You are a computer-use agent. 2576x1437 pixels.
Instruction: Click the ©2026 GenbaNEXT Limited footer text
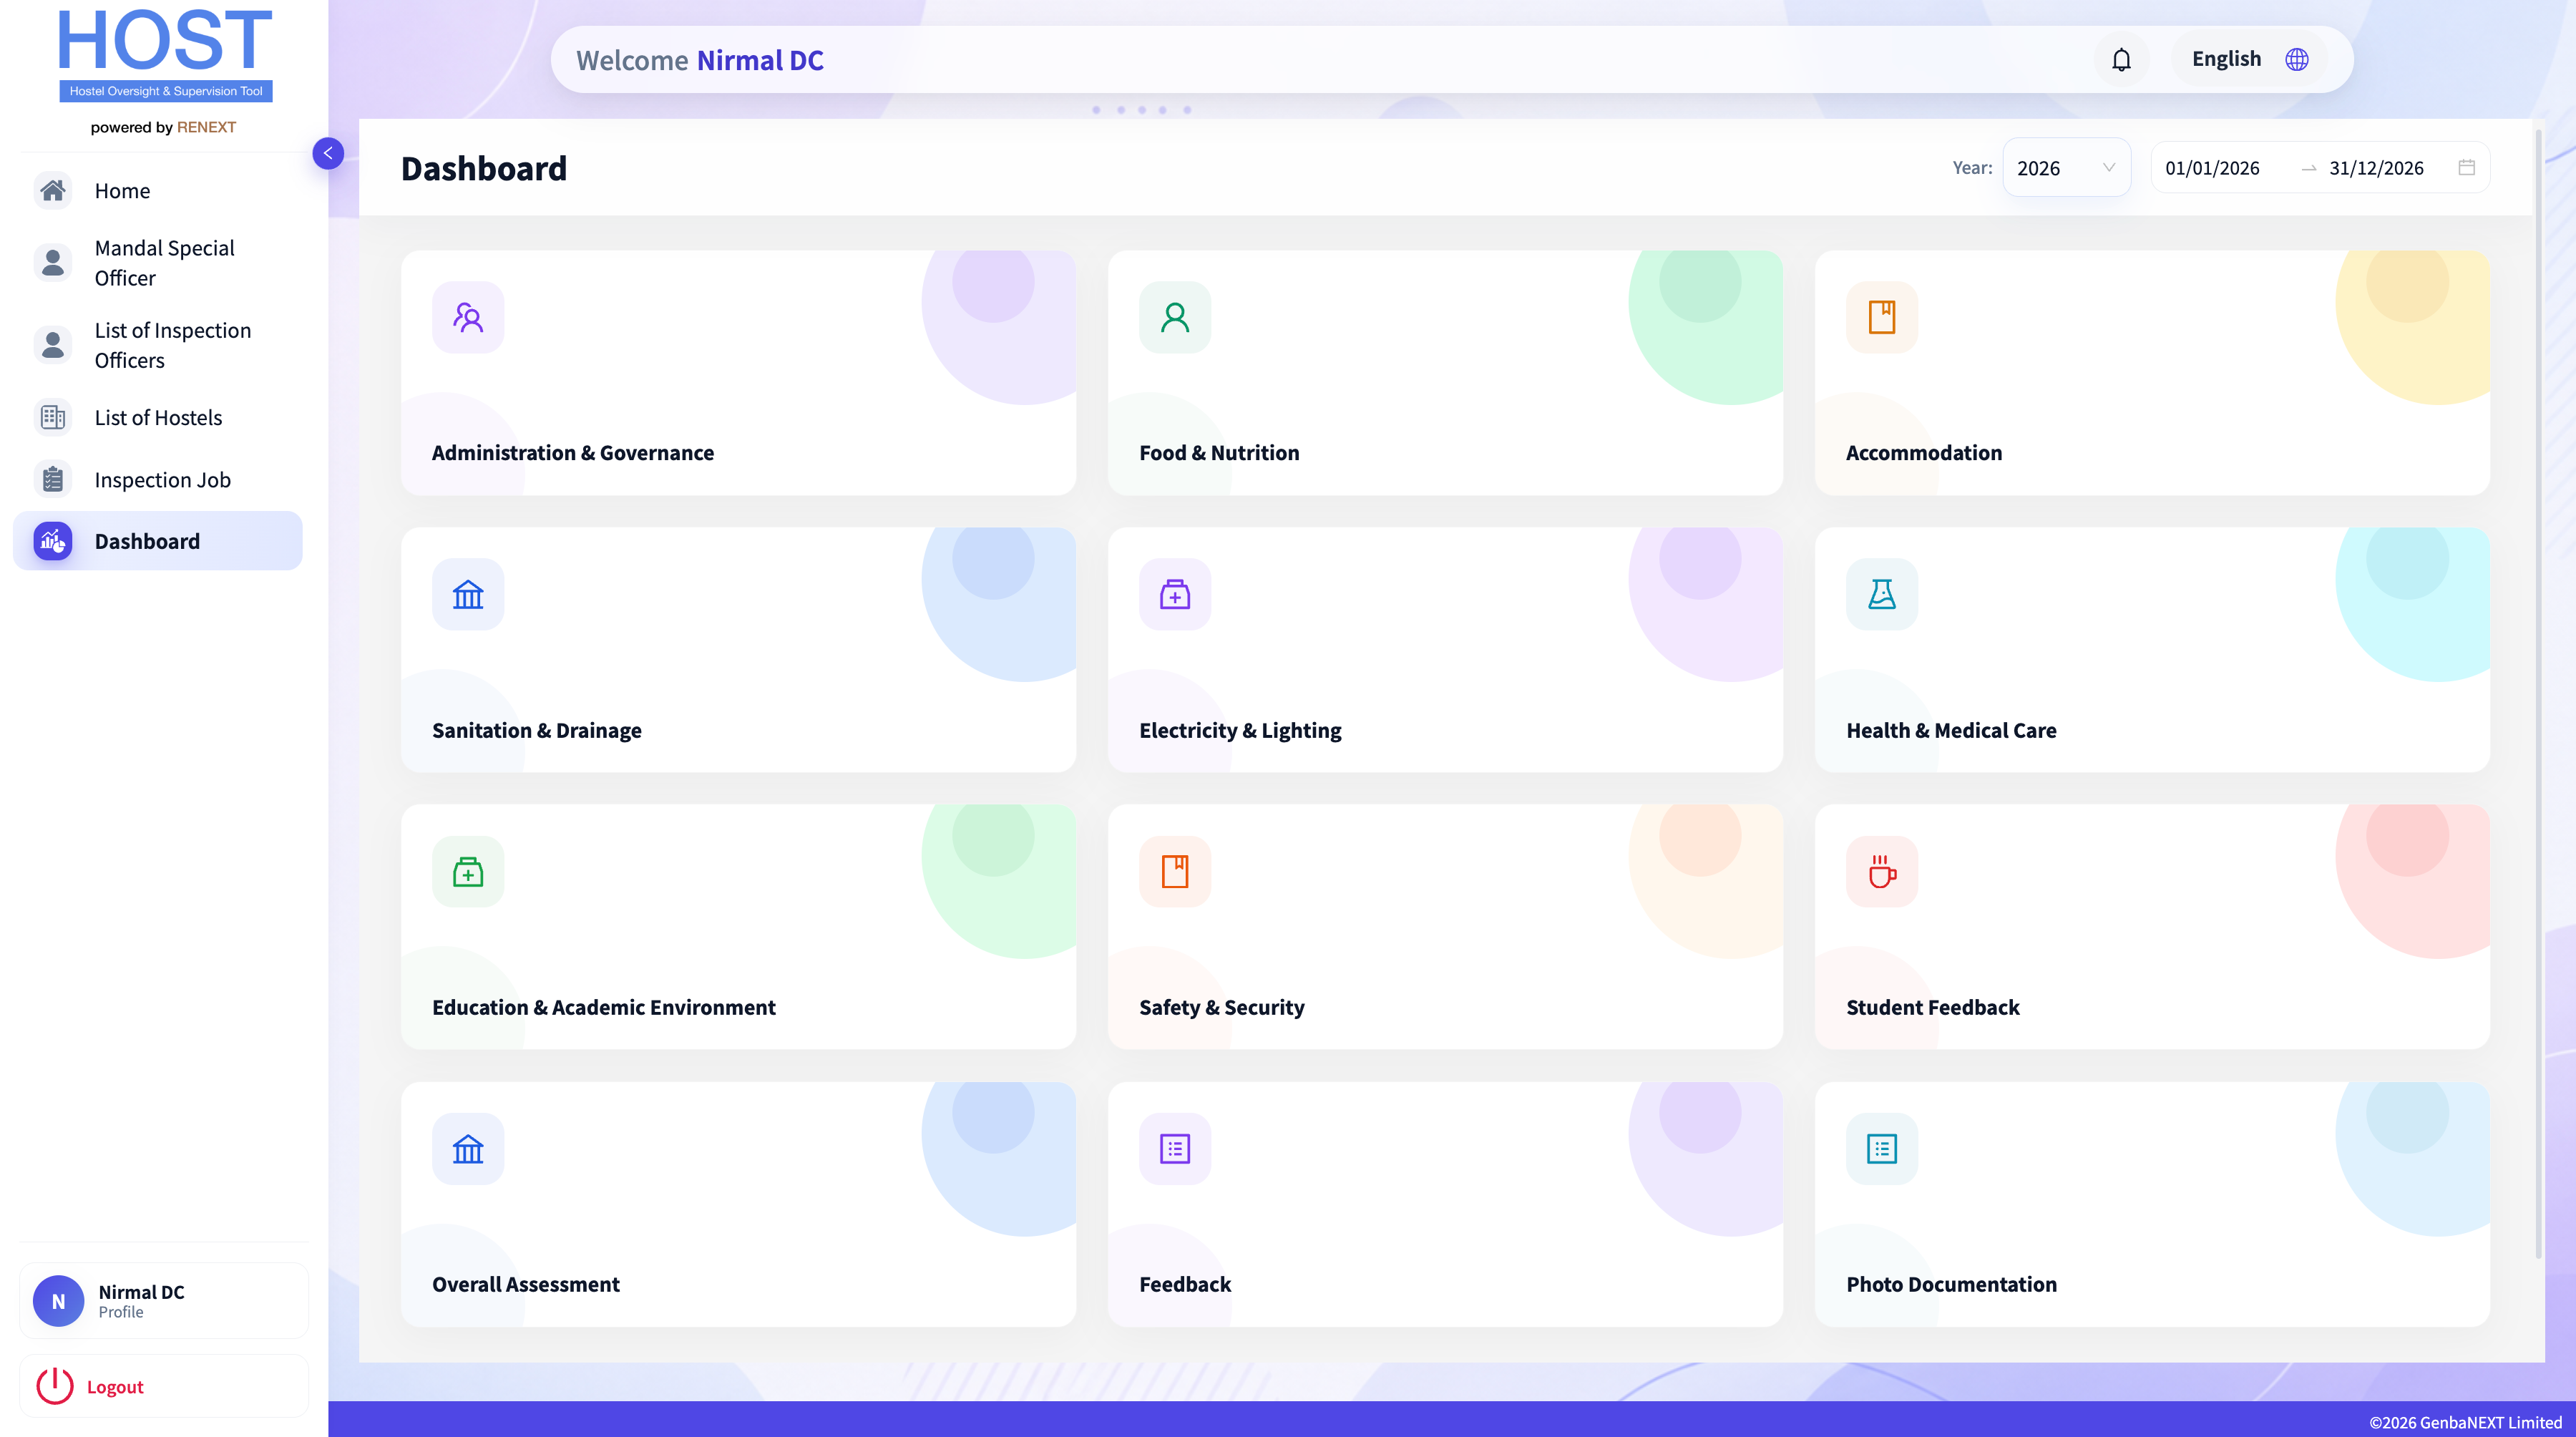point(2465,1421)
